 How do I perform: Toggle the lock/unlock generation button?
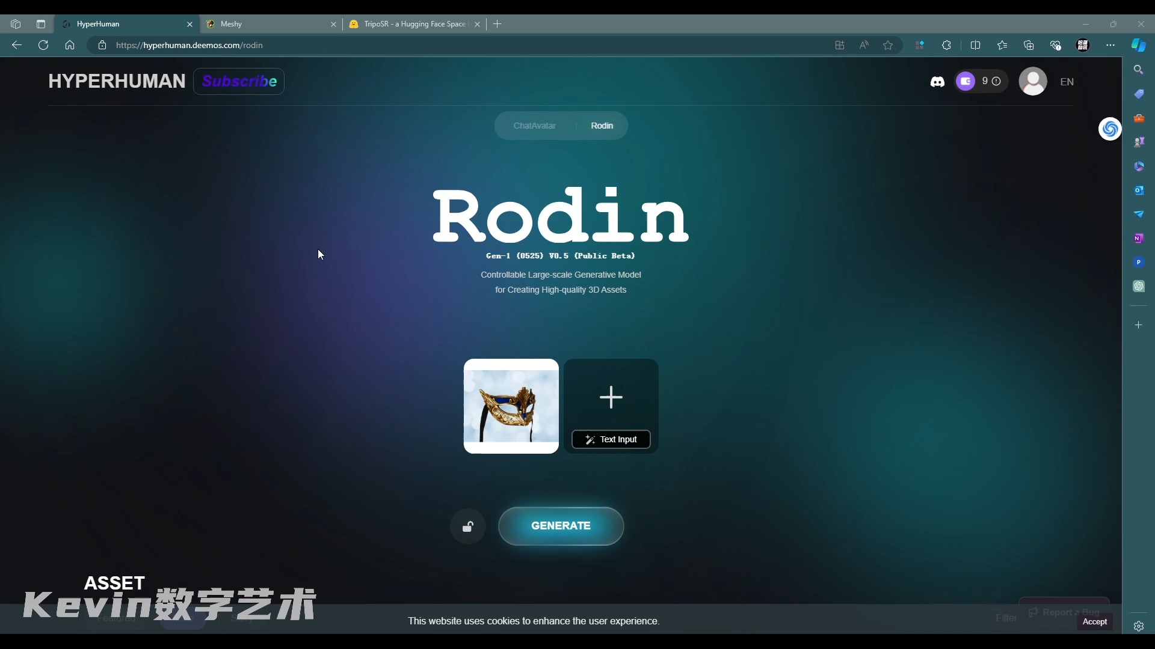tap(468, 525)
